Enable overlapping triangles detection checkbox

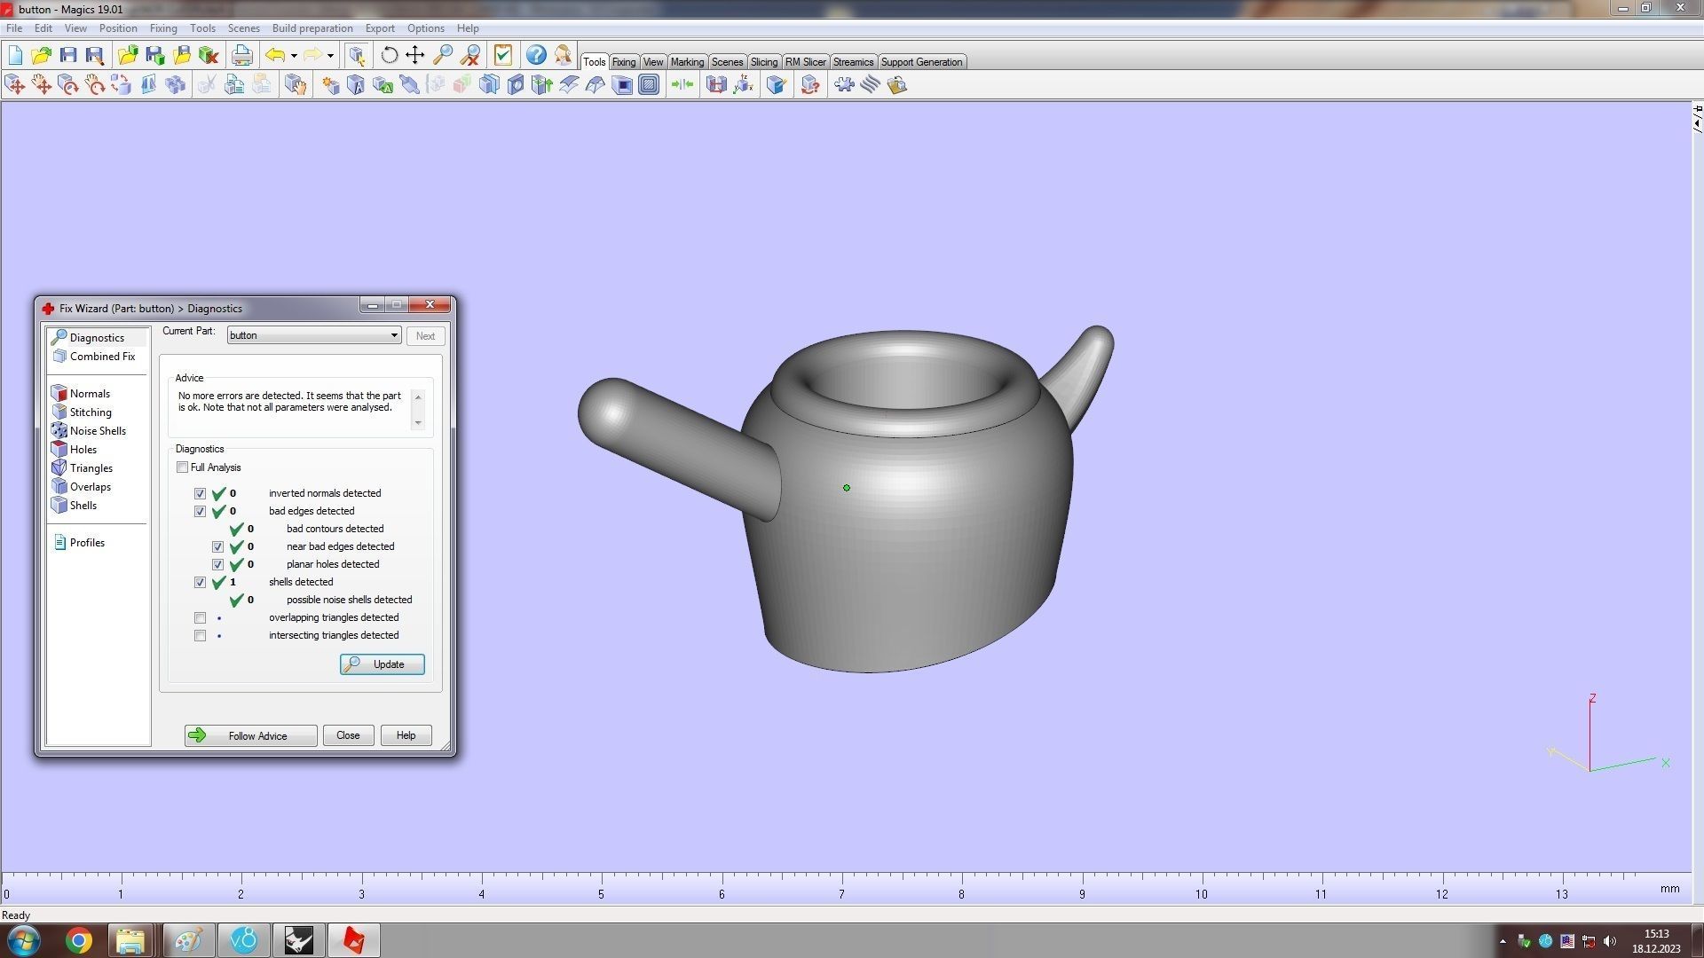(200, 618)
